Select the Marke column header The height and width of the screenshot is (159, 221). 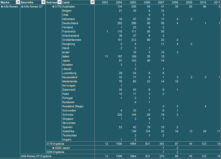click(x=5, y=2)
